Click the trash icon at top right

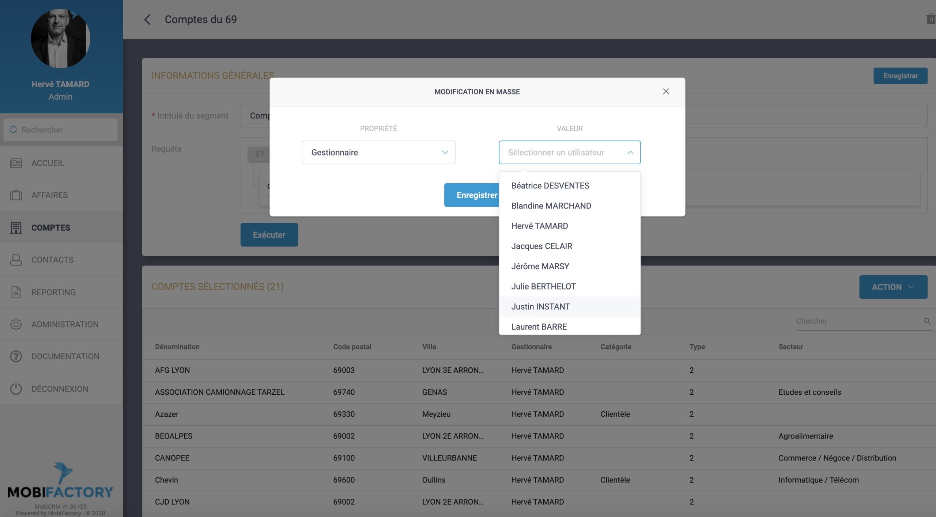[930, 19]
